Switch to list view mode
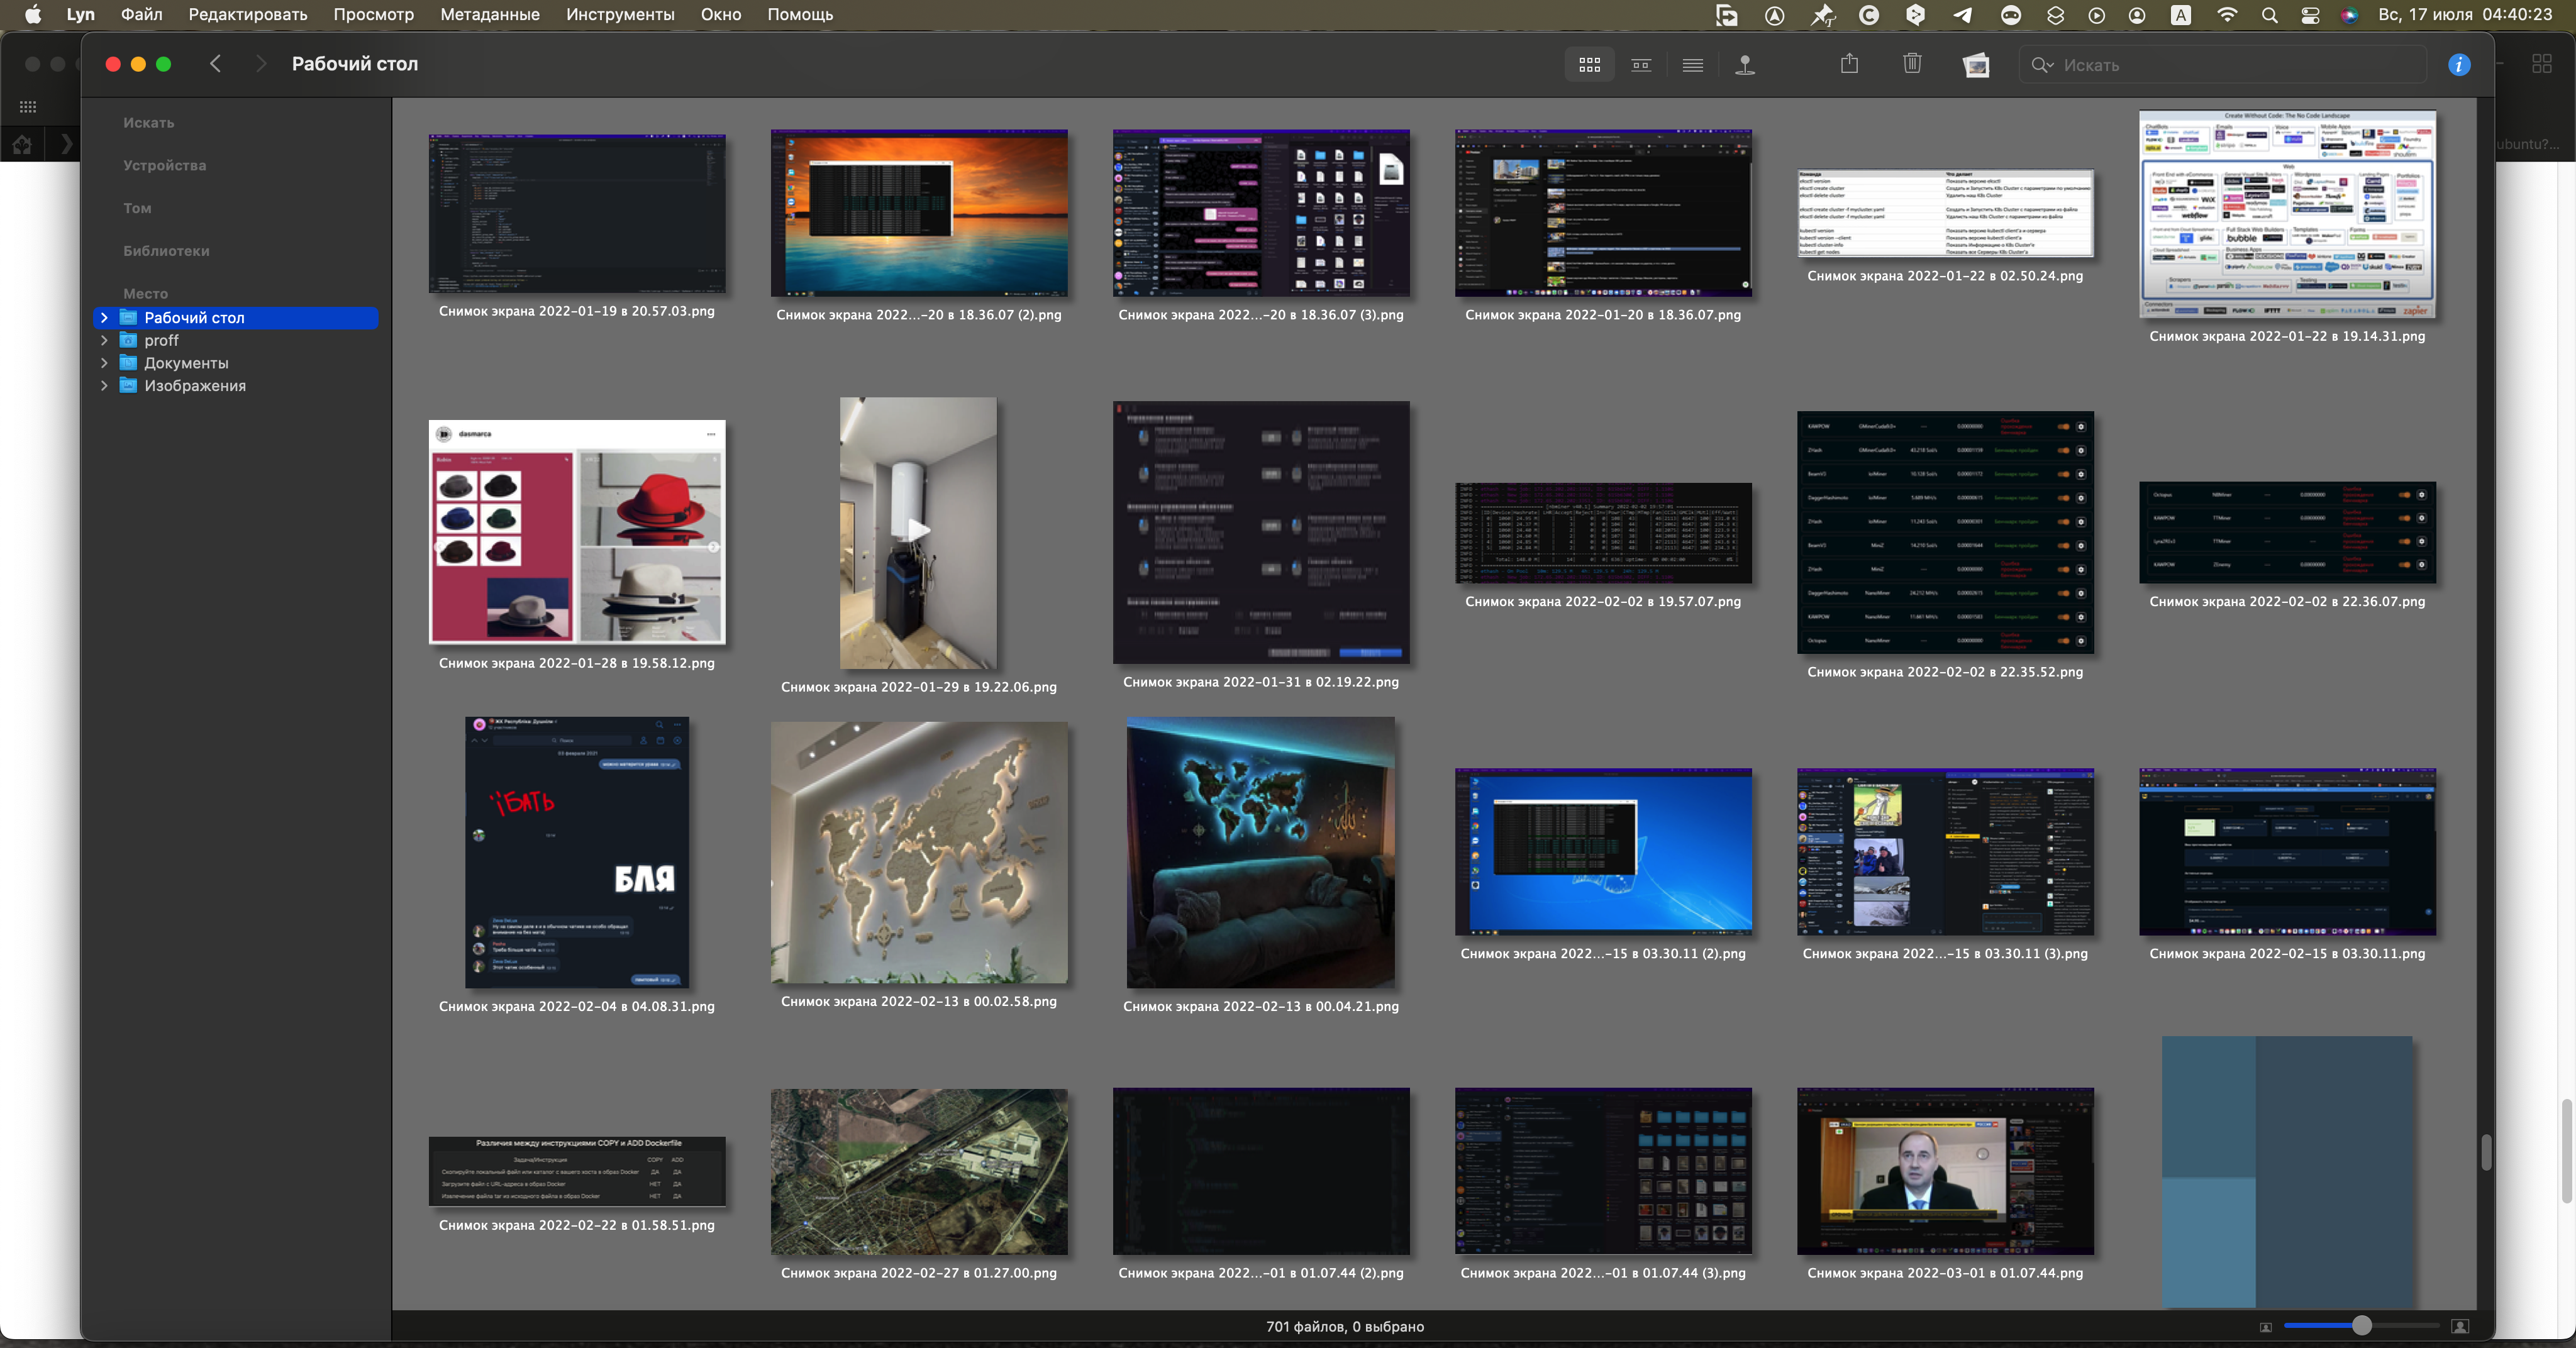This screenshot has height=1348, width=2576. (1692, 65)
